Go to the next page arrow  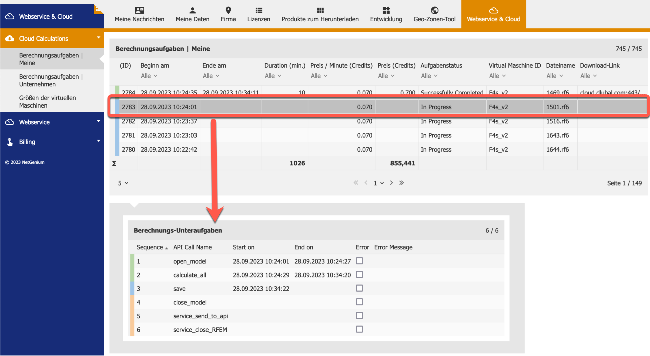click(x=391, y=183)
